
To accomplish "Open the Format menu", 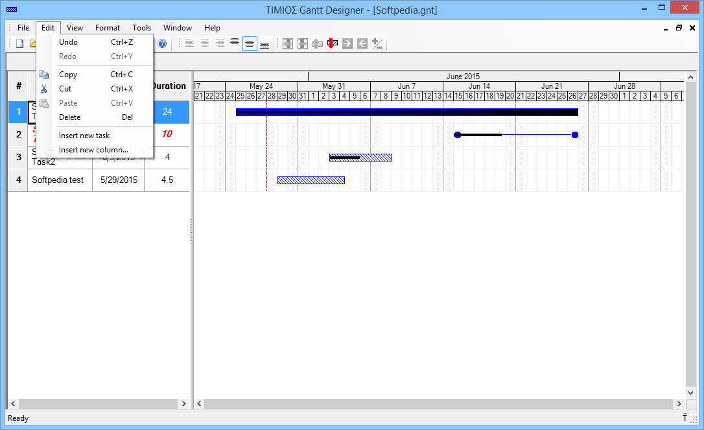I will click(x=108, y=28).
